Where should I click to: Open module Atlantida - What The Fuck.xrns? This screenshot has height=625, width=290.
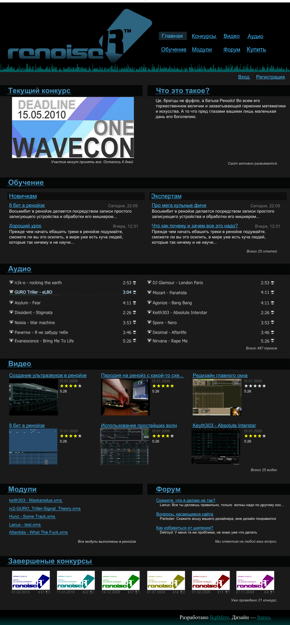tap(38, 532)
